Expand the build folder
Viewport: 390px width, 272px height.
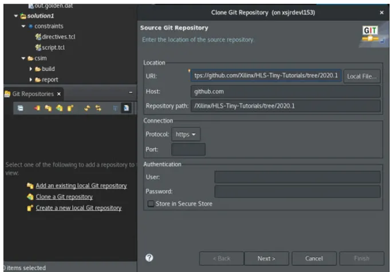click(30, 69)
